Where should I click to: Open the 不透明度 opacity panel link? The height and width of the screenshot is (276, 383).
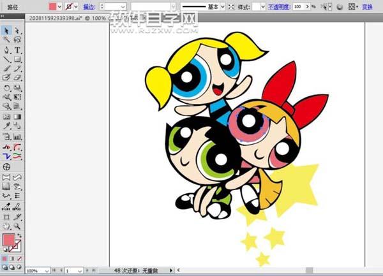(279, 7)
